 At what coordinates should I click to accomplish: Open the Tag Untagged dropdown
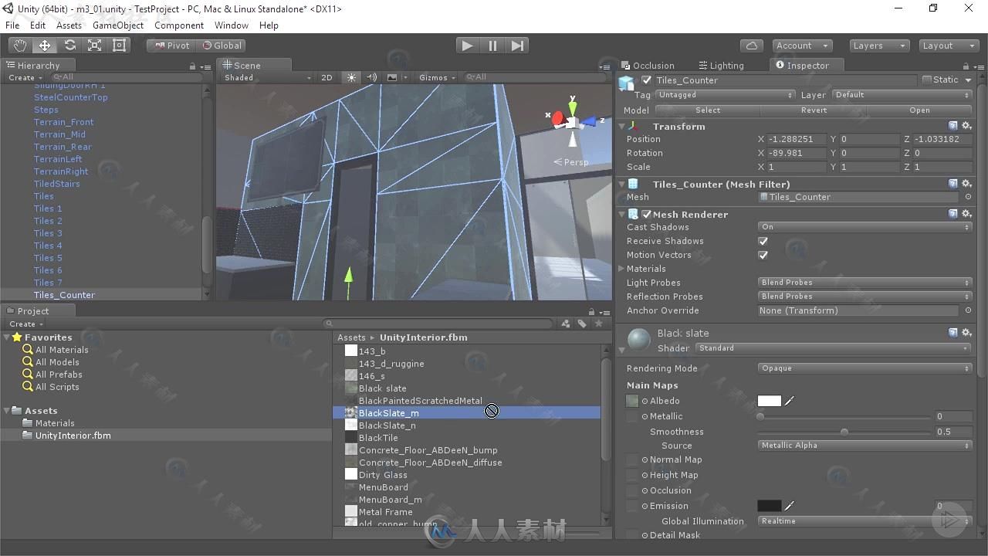point(725,95)
